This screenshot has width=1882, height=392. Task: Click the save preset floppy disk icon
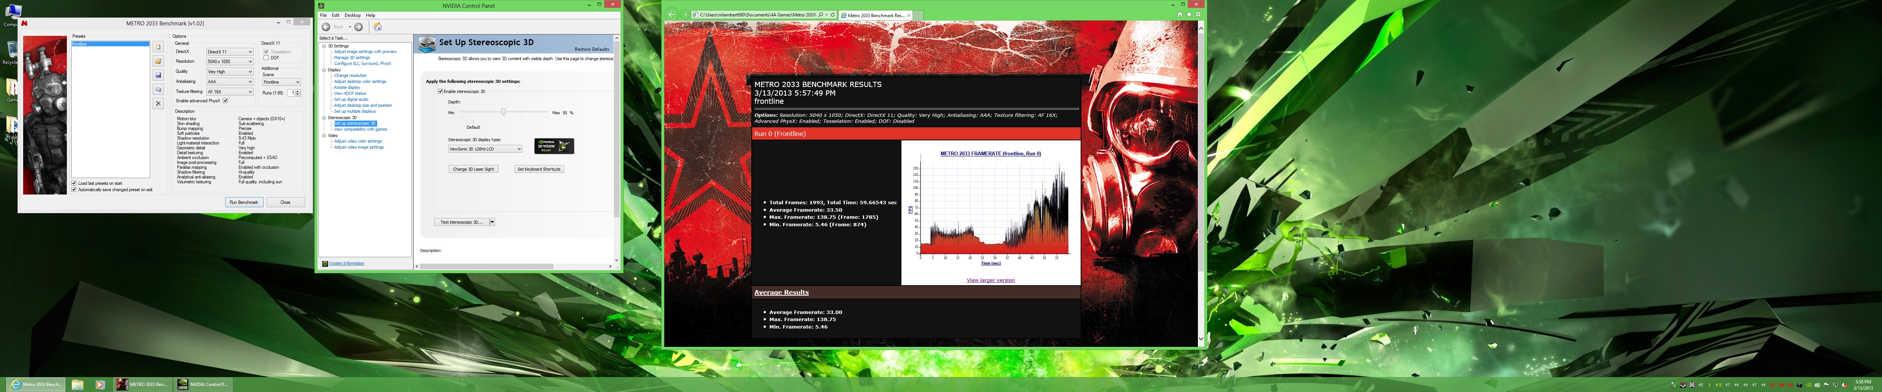(158, 75)
